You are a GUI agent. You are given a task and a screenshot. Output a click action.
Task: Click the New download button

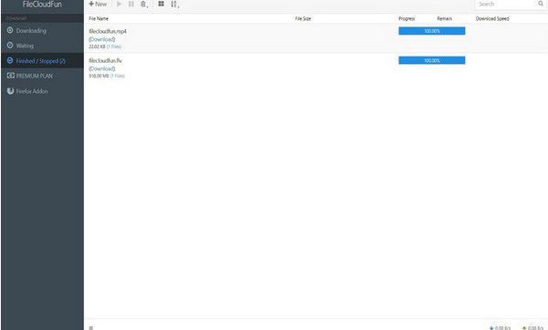[98, 5]
